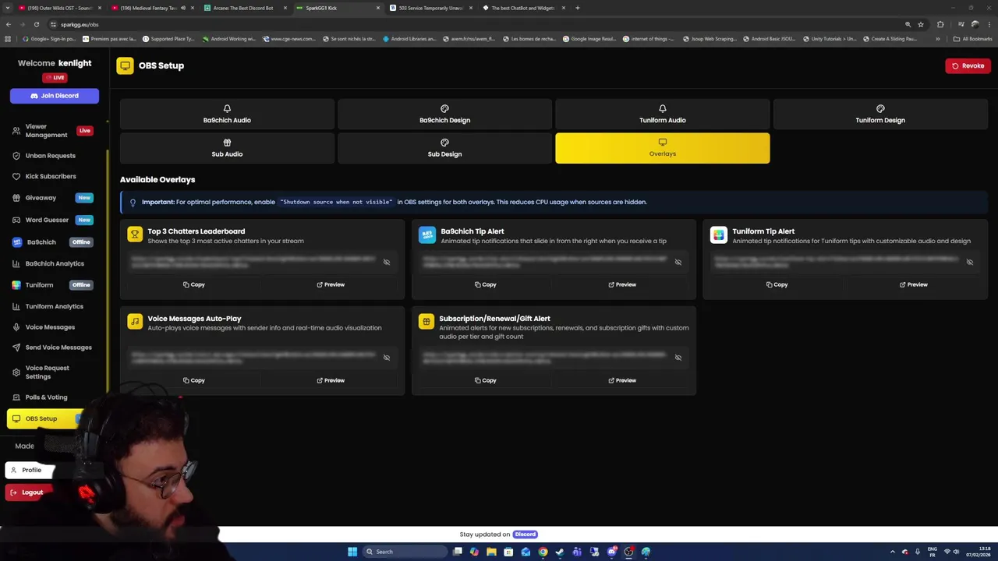Click the Giveaway sidebar icon

tap(16, 198)
